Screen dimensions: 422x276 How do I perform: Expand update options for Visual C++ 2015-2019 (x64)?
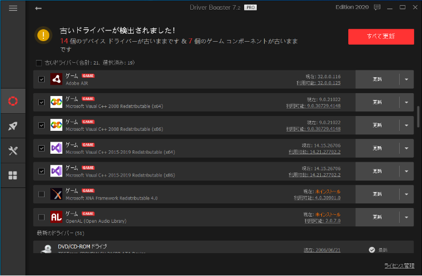click(x=407, y=148)
